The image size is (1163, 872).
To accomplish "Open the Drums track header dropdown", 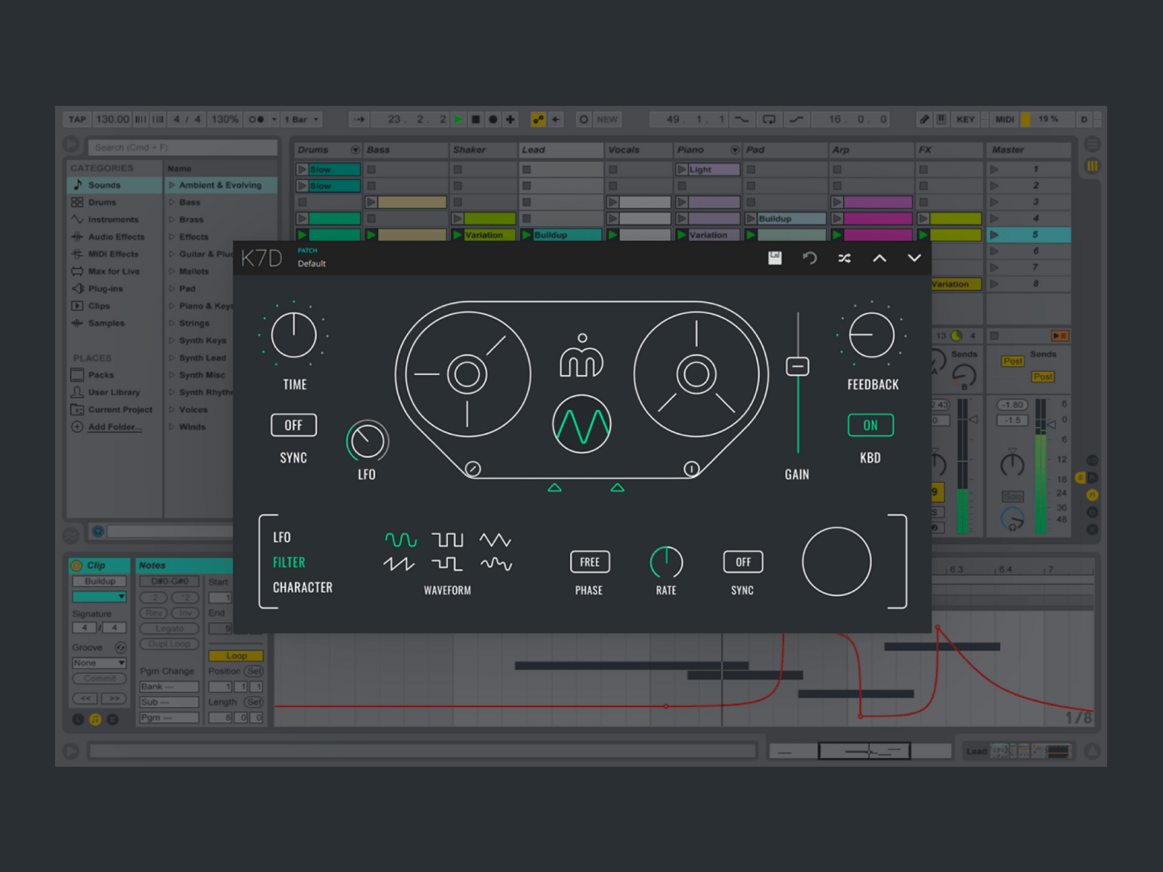I will click(x=355, y=150).
